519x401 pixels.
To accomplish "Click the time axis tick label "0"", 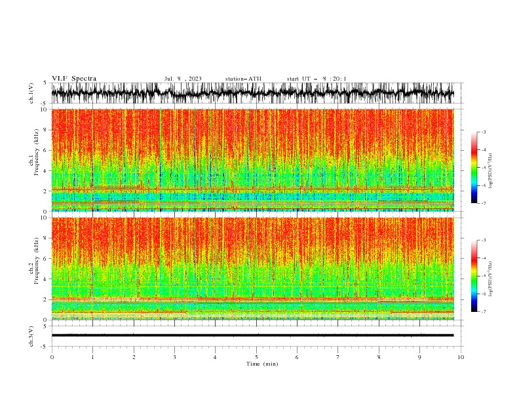I will [x=52, y=357].
